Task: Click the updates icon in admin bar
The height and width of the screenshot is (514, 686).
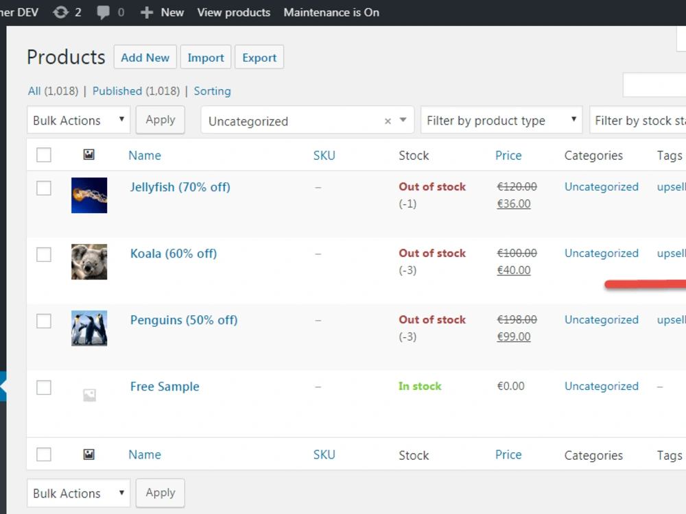Action: [x=61, y=12]
